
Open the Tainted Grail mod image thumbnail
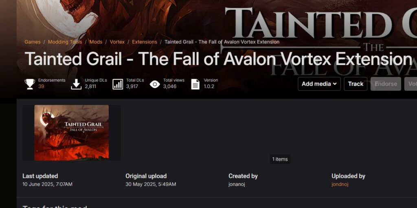(72, 133)
